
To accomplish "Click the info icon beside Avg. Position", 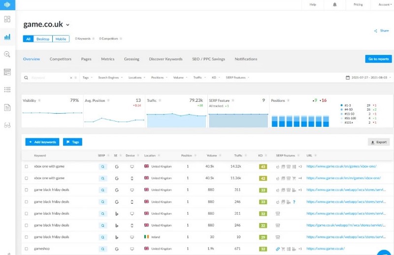I will coord(108,100).
